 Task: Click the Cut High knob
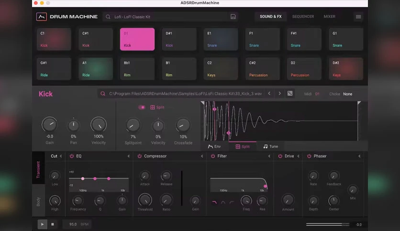[x=55, y=201]
